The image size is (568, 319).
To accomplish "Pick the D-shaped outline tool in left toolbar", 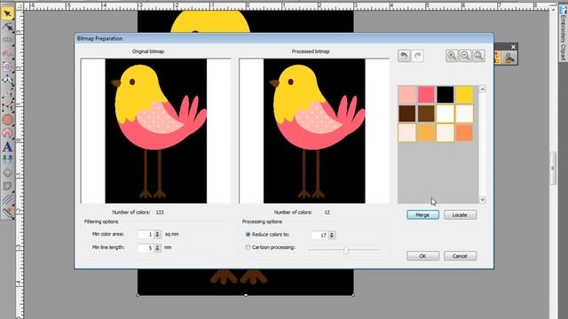I will [7, 66].
